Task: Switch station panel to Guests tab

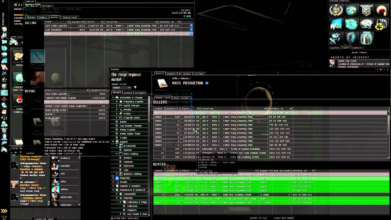Action: coord(335,48)
